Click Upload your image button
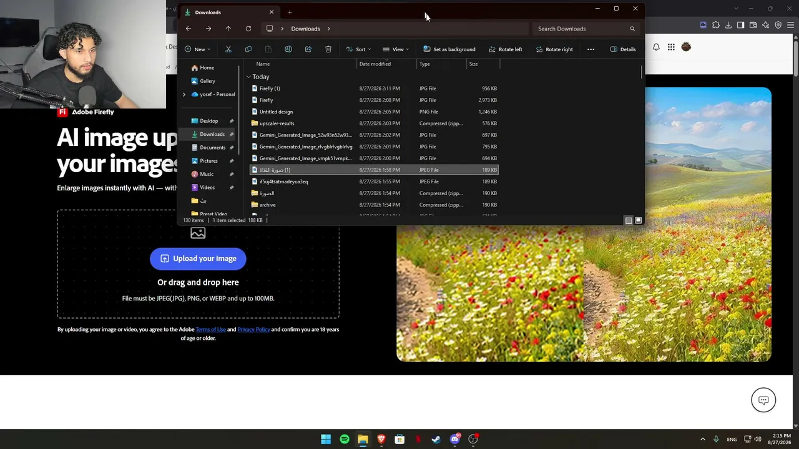The image size is (799, 449). [198, 259]
